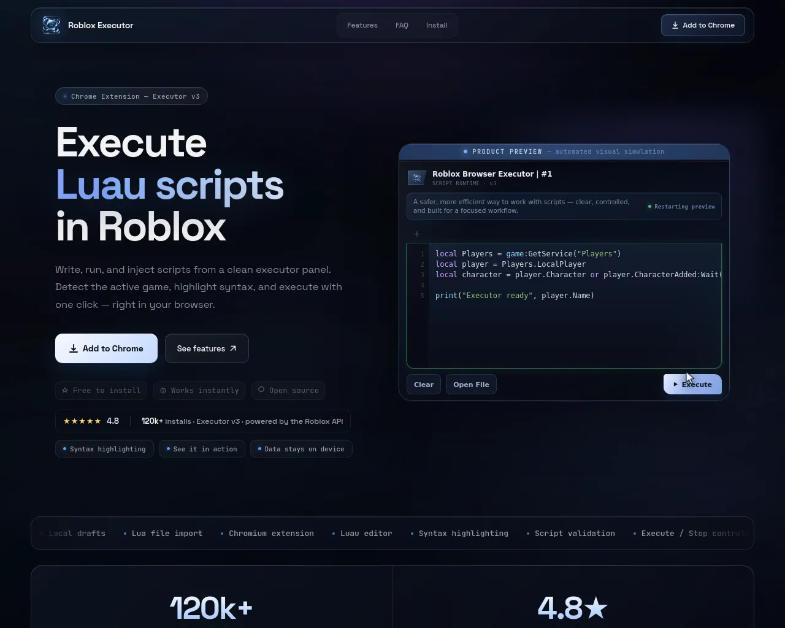This screenshot has height=628, width=785.
Task: Open the FAQ nav item
Action: (402, 25)
